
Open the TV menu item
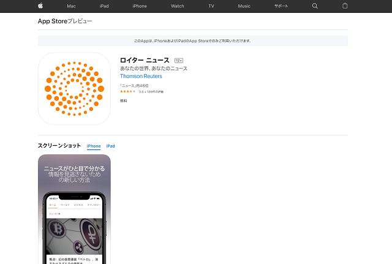[x=211, y=6]
